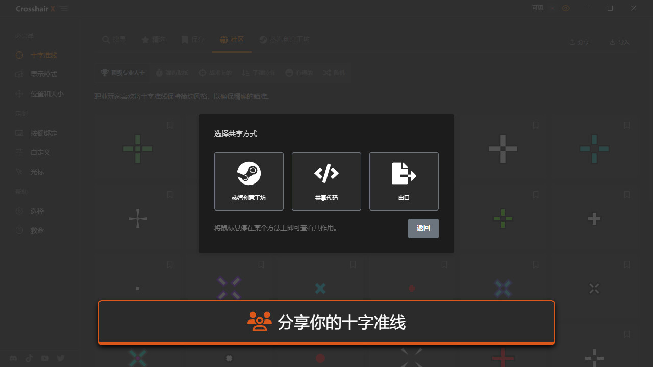Click 分享你的十字准线 banner button

[326, 322]
